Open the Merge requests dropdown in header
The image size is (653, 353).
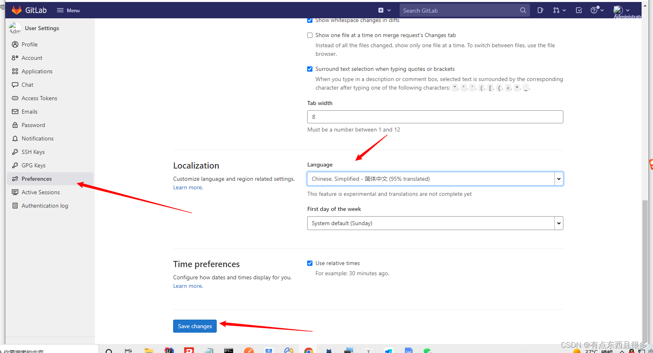(559, 10)
